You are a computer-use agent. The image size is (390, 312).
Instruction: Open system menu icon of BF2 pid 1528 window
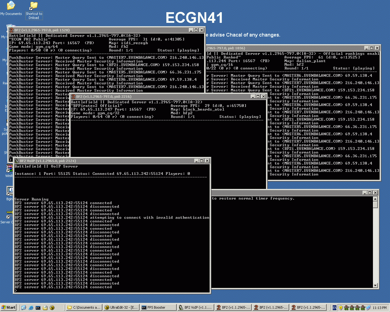pyautogui.click(x=11, y=30)
